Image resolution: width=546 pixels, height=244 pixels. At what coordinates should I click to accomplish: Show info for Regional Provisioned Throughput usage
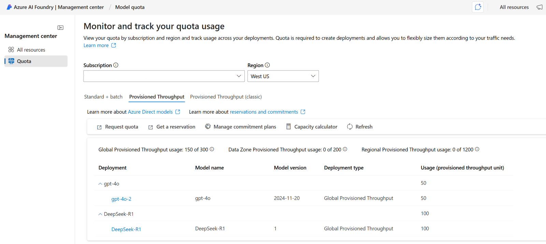[x=477, y=149]
